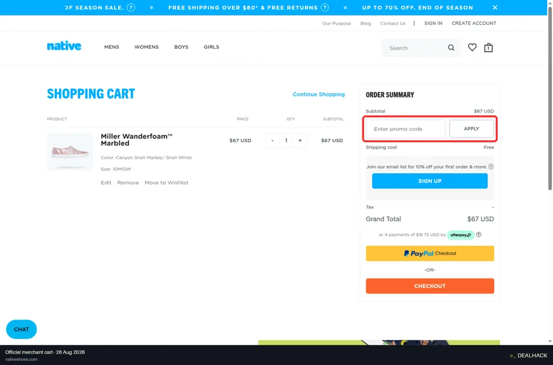
Task: Click Continue Shopping link
Action: (319, 94)
